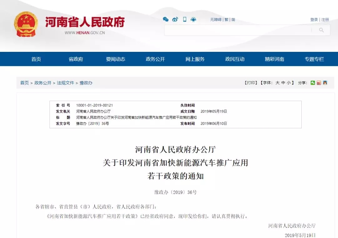Open the mobile version phone icon
The width and height of the screenshot is (338, 238).
[185, 19]
